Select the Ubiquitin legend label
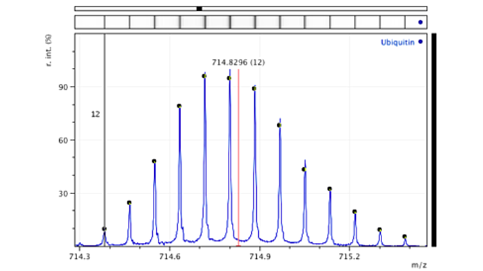The image size is (483, 271). pyautogui.click(x=398, y=42)
